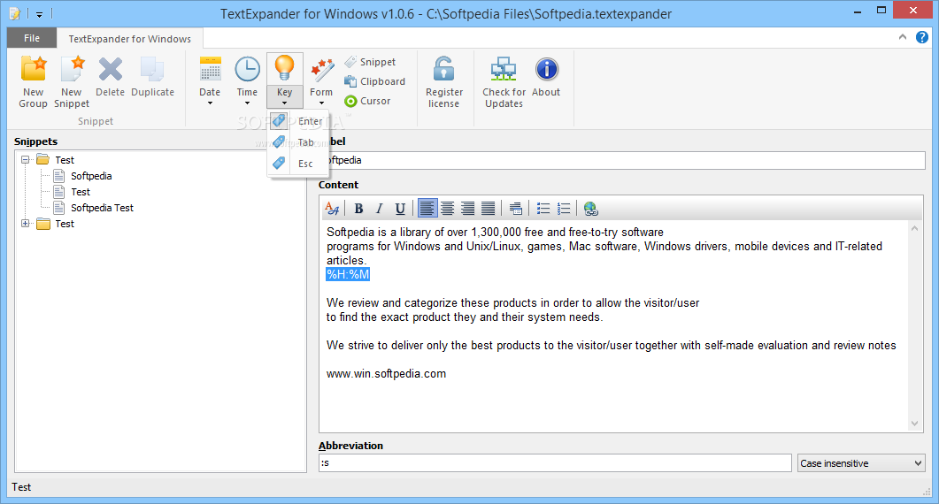Click content scrollbar down arrow
939x504 pixels.
point(914,424)
